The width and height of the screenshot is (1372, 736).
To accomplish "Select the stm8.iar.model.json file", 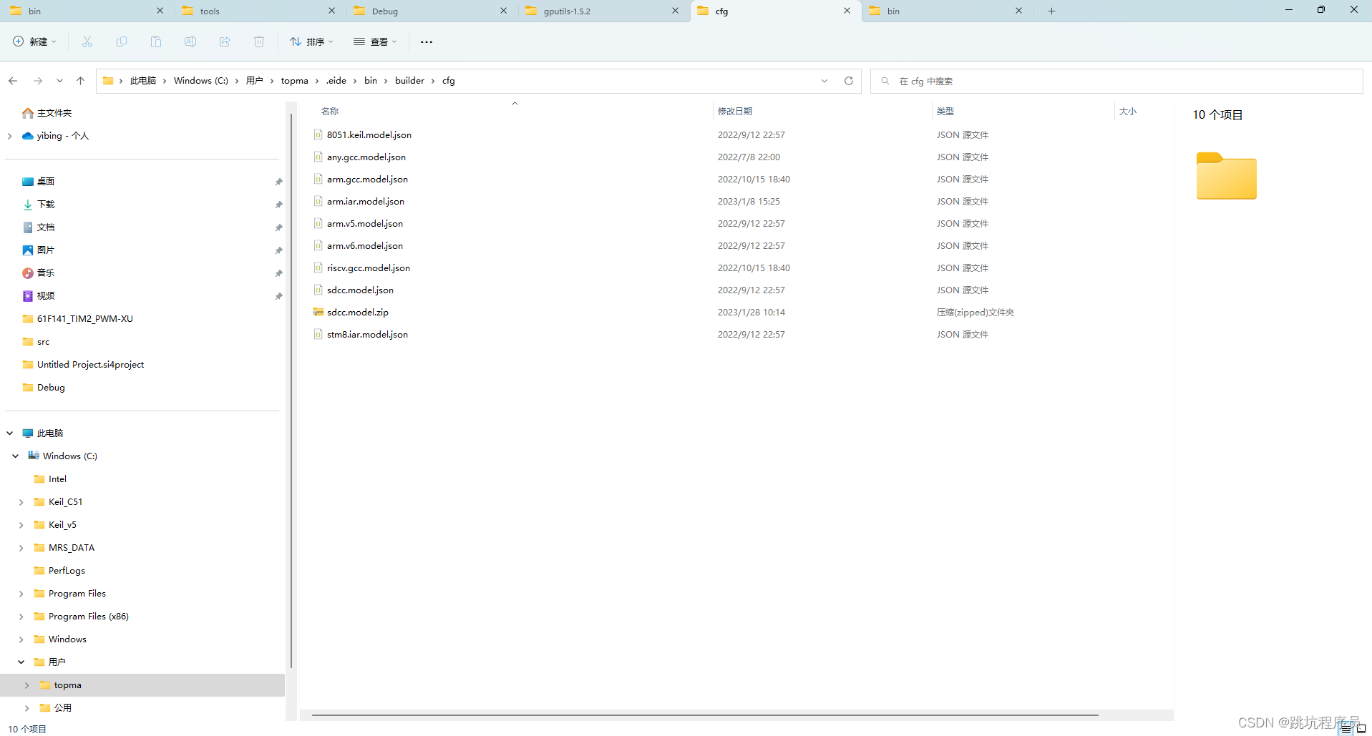I will click(367, 334).
